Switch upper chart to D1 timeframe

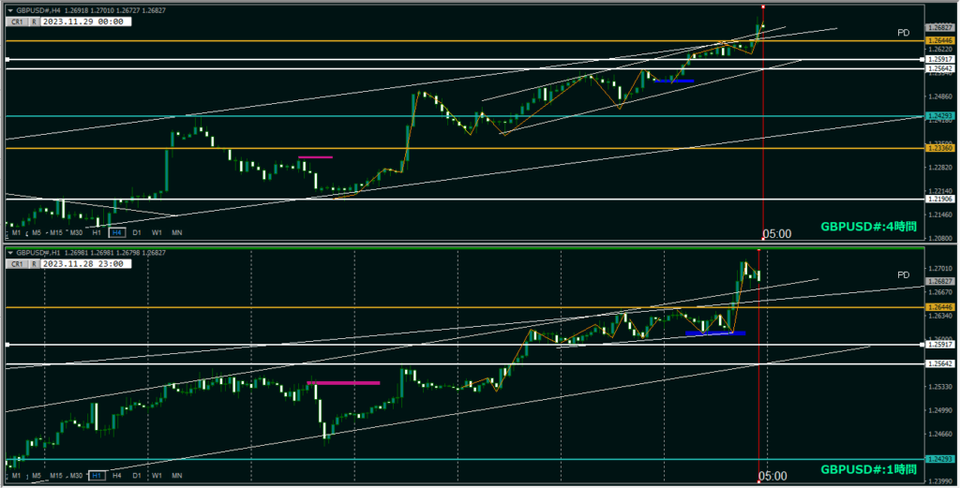click(x=137, y=232)
